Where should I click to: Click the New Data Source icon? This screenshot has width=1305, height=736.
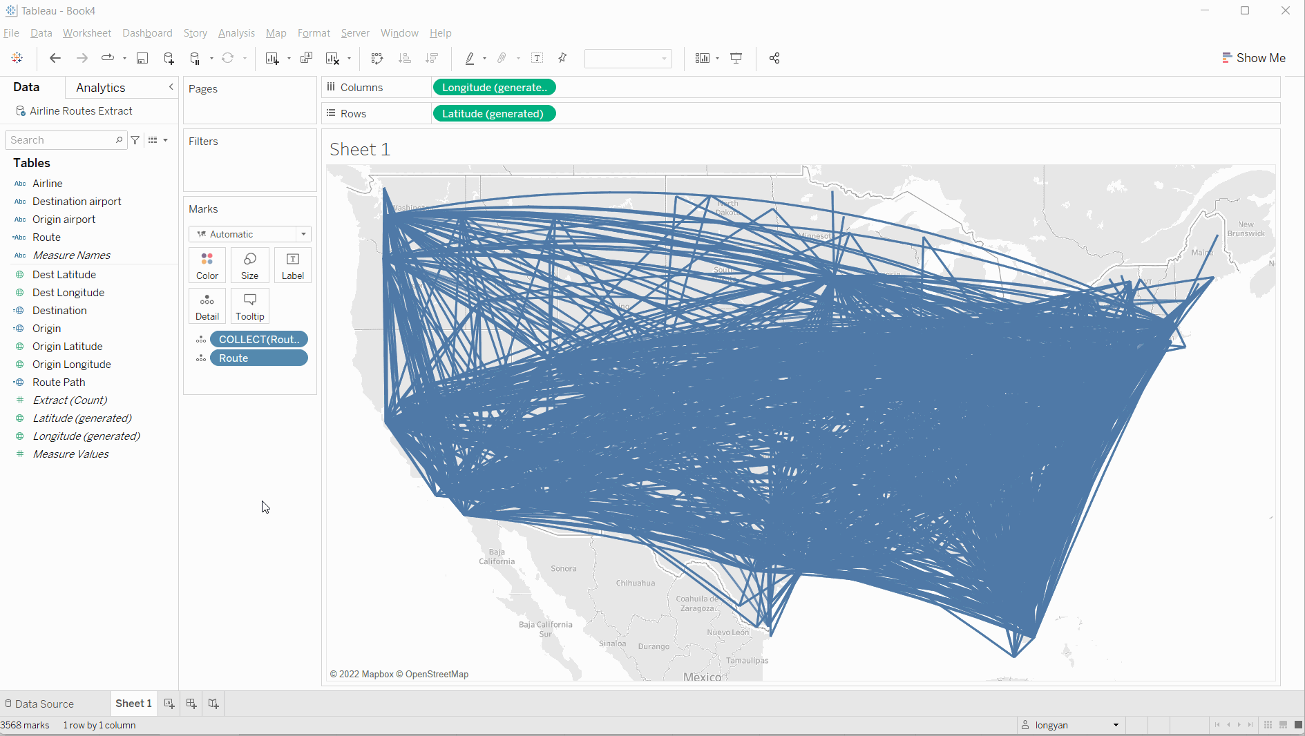click(x=169, y=59)
